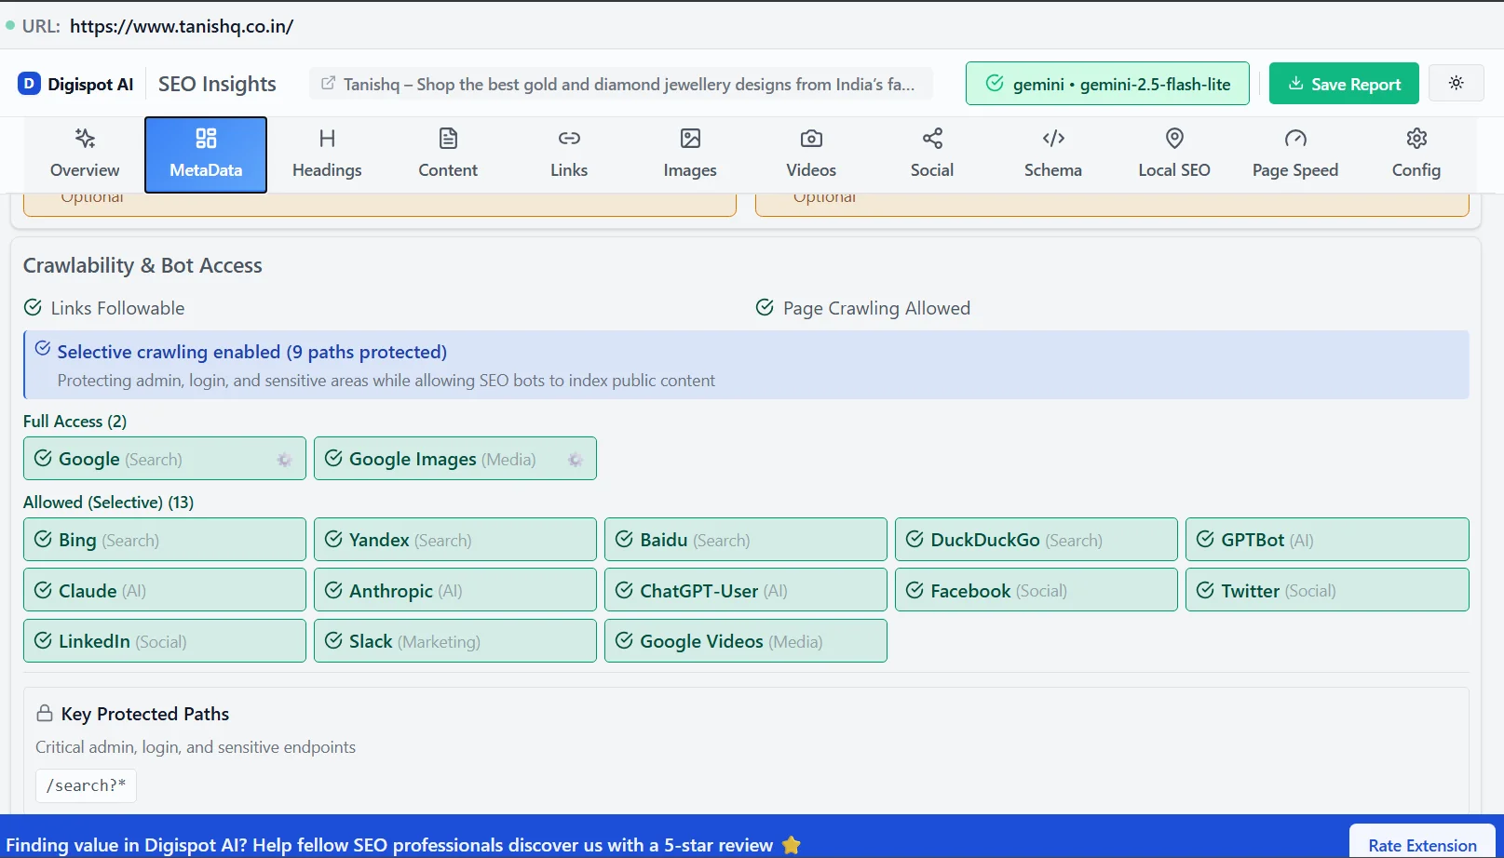The height and width of the screenshot is (858, 1504).
Task: Open the Overview tab
Action: coord(84,154)
